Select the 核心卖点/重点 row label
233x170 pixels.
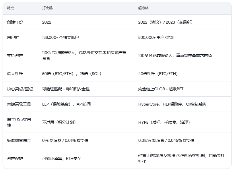[20, 89]
